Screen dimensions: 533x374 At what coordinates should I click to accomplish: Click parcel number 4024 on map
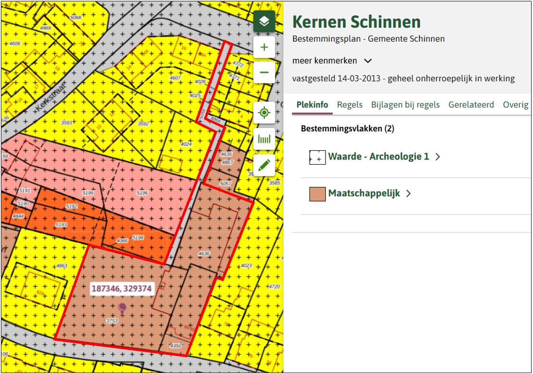186,144
